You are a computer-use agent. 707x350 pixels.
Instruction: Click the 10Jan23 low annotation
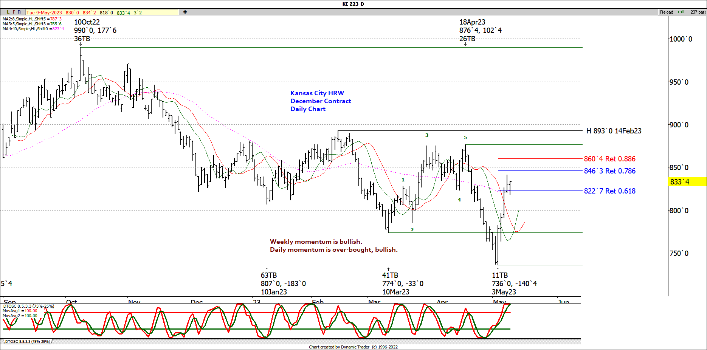point(283,283)
